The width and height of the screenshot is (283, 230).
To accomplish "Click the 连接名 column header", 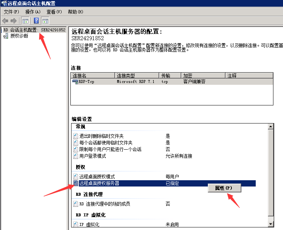I will click(92, 76).
